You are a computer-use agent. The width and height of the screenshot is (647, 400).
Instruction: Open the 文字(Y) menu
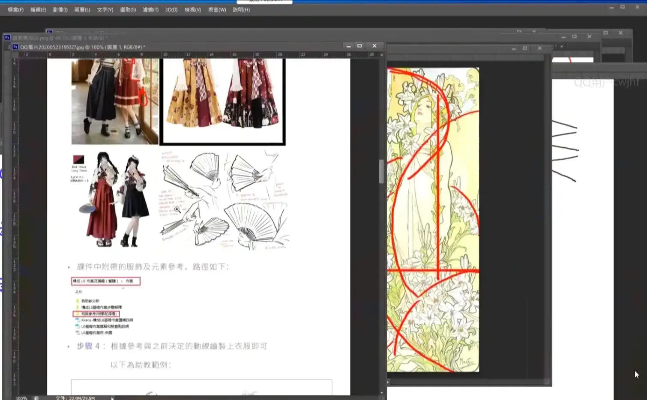tap(105, 9)
